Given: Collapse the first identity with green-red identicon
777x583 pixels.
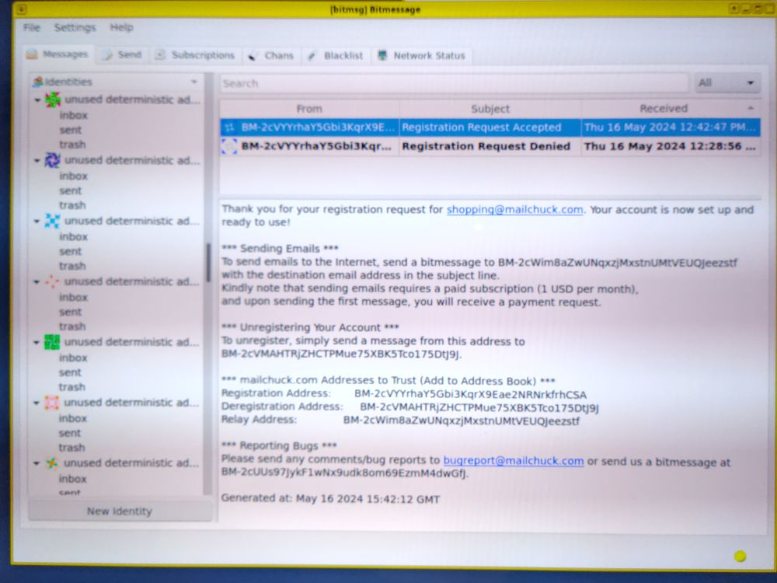Looking at the screenshot, I should [37, 100].
